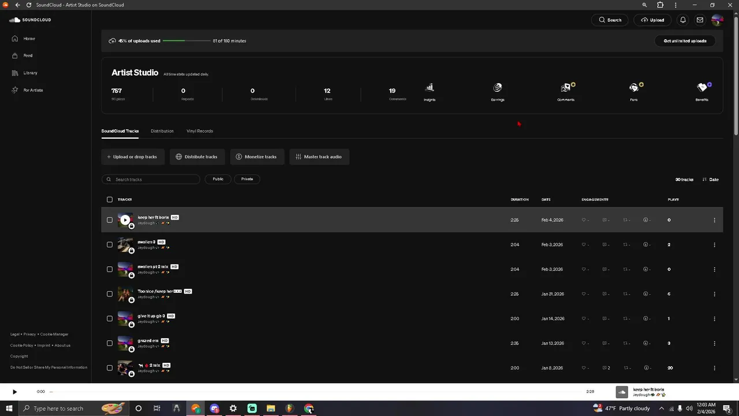Click SoundCloud artwork icon in player bar
This screenshot has height=416, width=739.
coord(622,392)
